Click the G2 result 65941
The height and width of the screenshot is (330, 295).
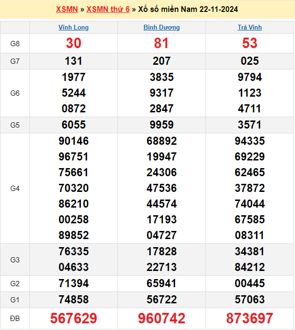coord(161,283)
